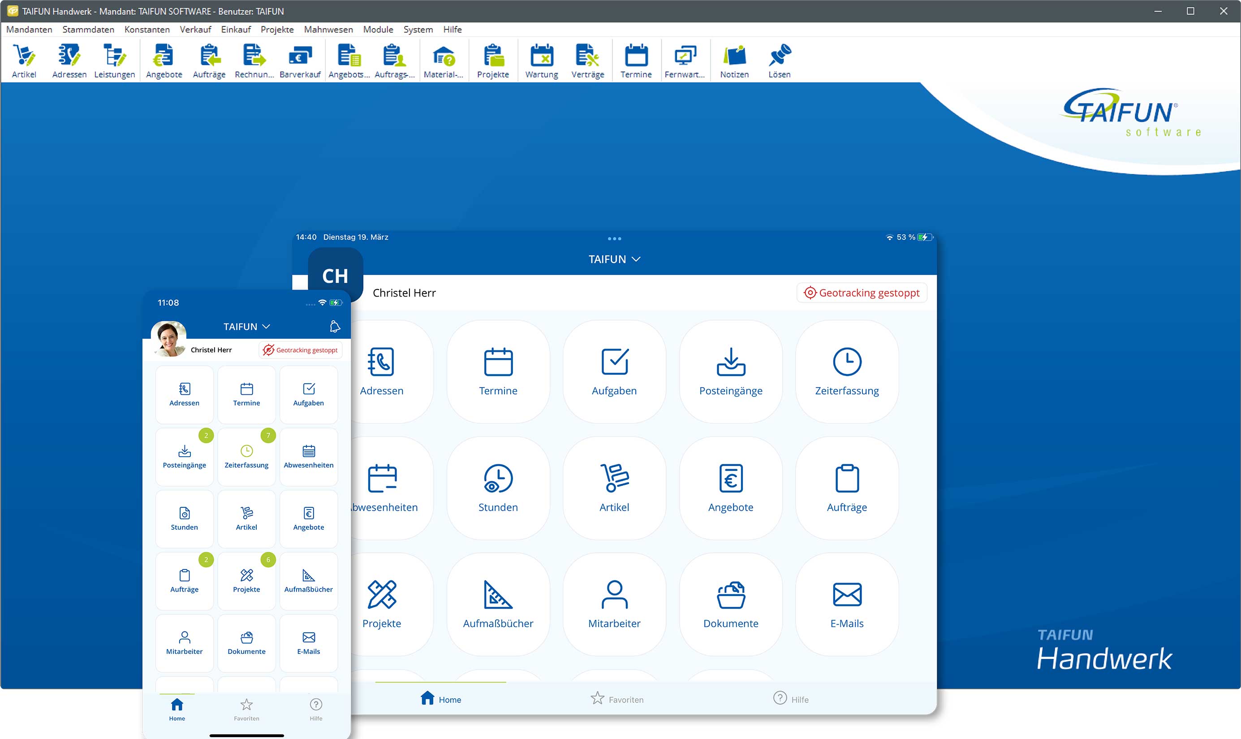Screen dimensions: 1241x739
Task: Select the Home tab on the phone
Action: click(177, 709)
